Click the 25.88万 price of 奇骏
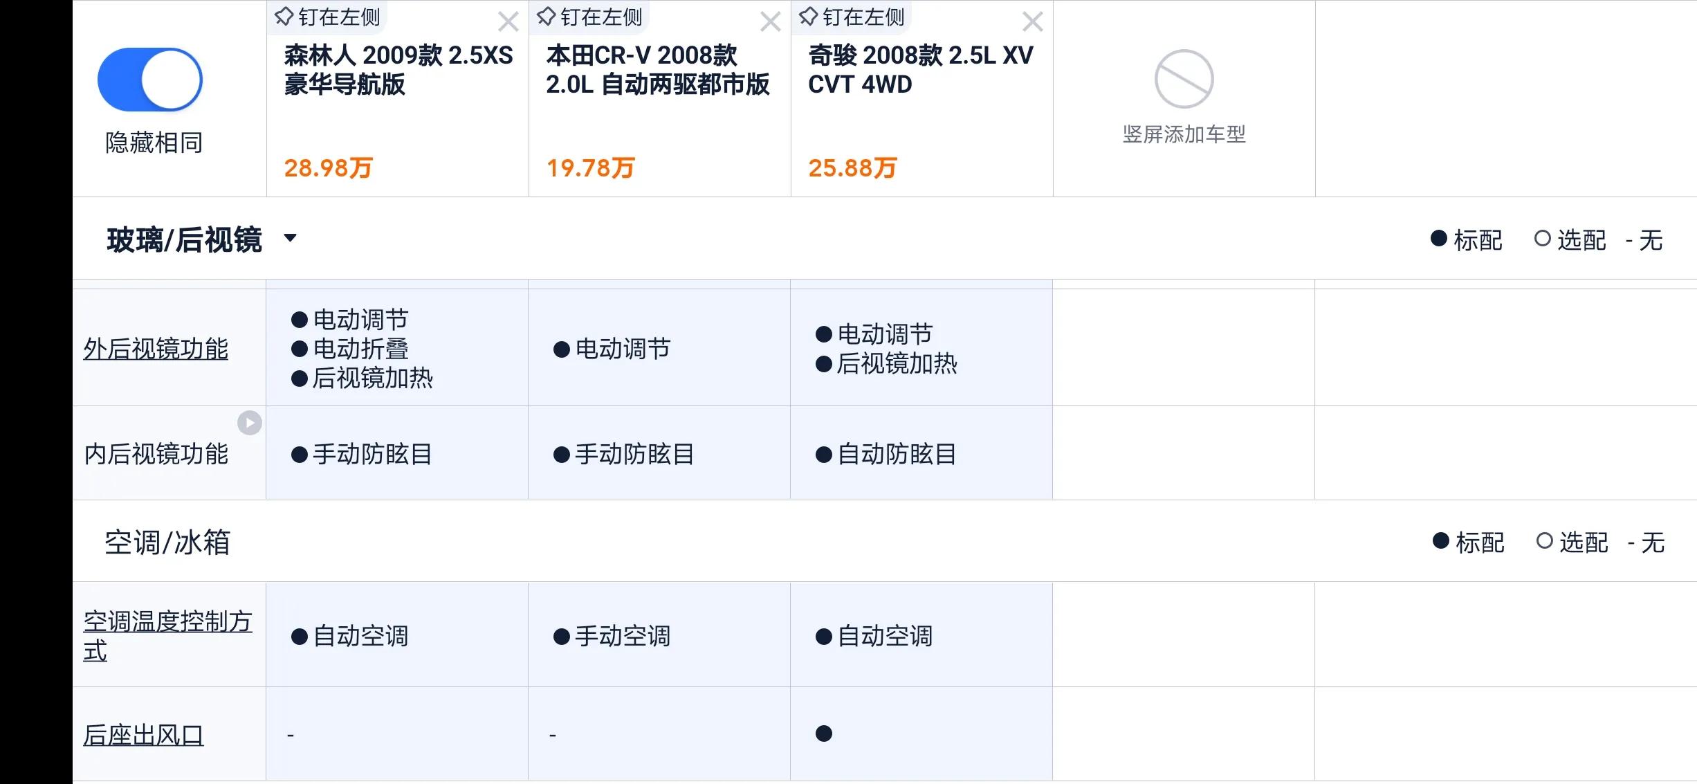The image size is (1697, 784). coord(852,166)
